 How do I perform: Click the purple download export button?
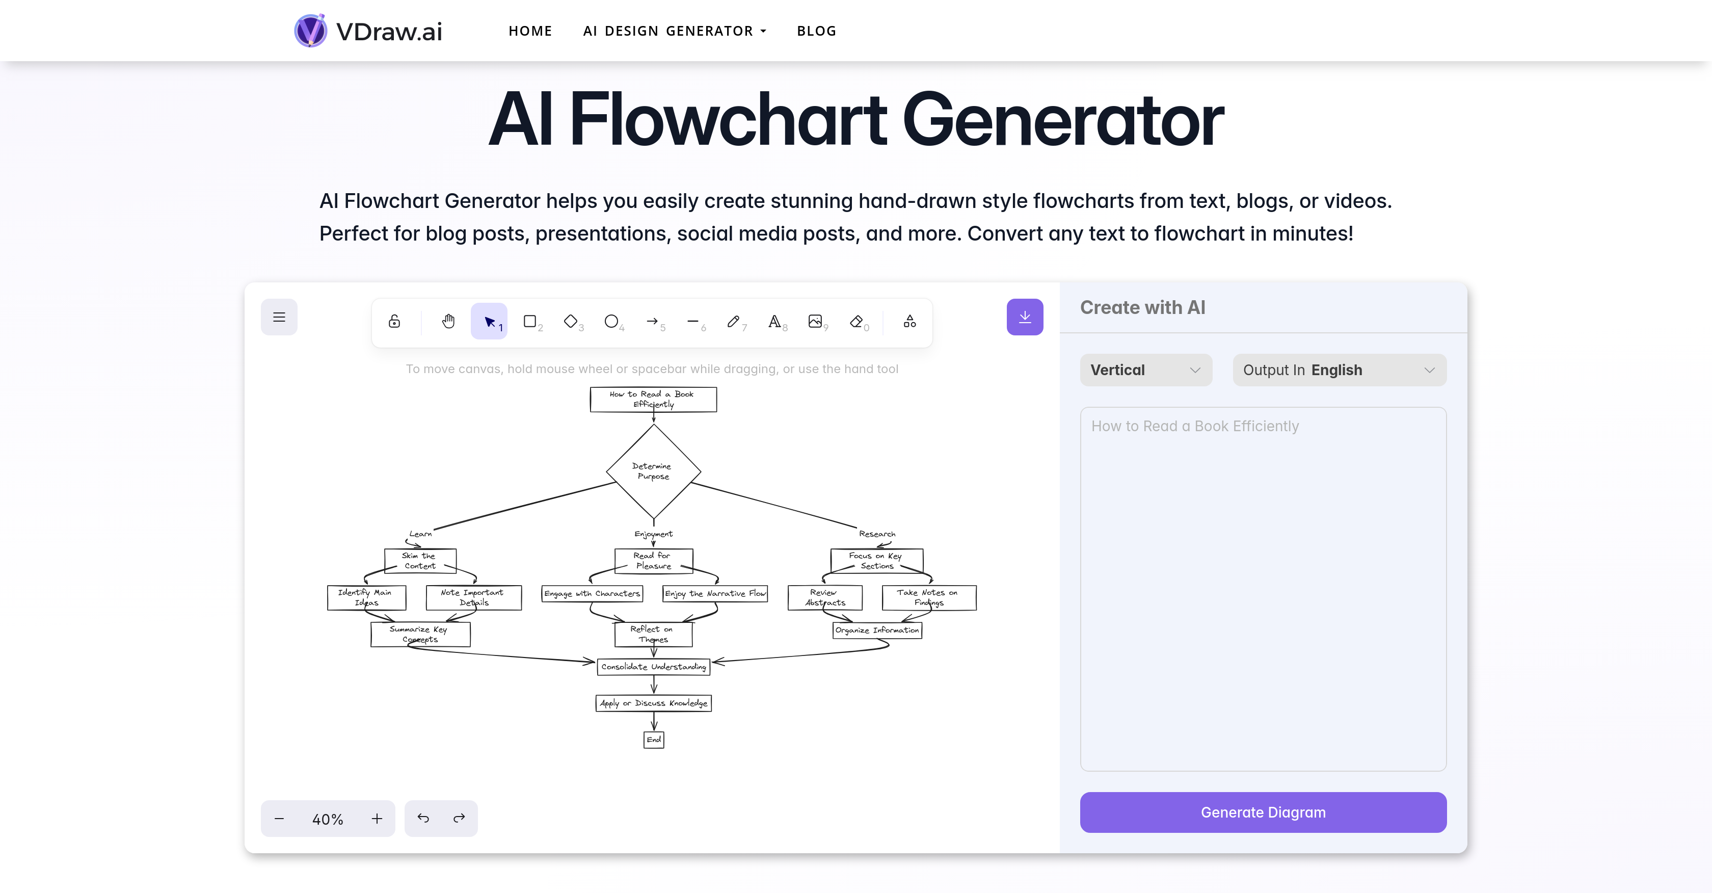click(1025, 317)
